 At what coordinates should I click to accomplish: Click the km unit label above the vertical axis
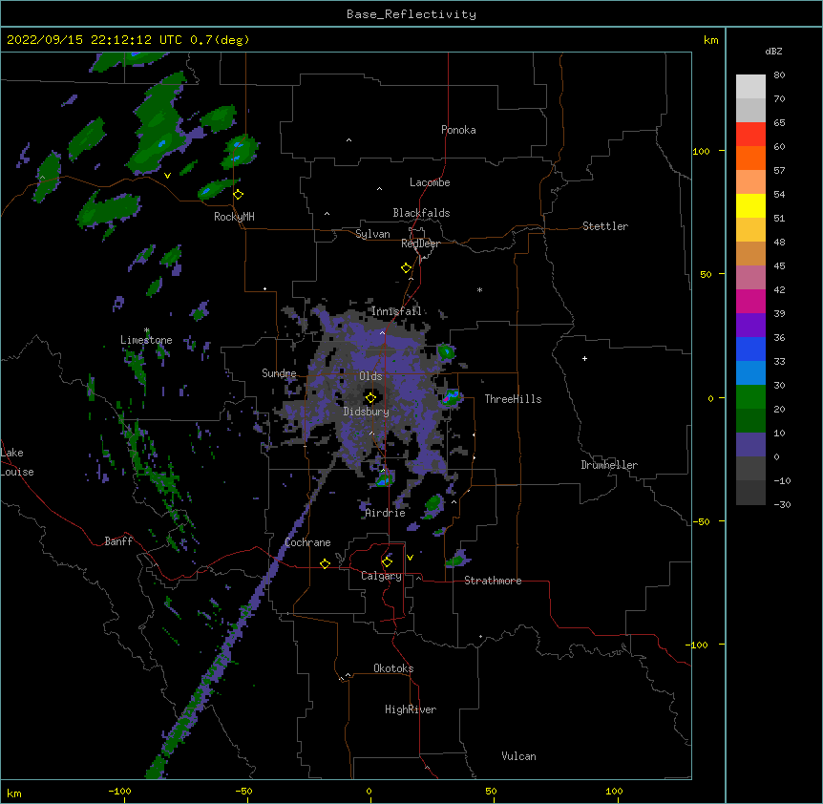coord(711,40)
